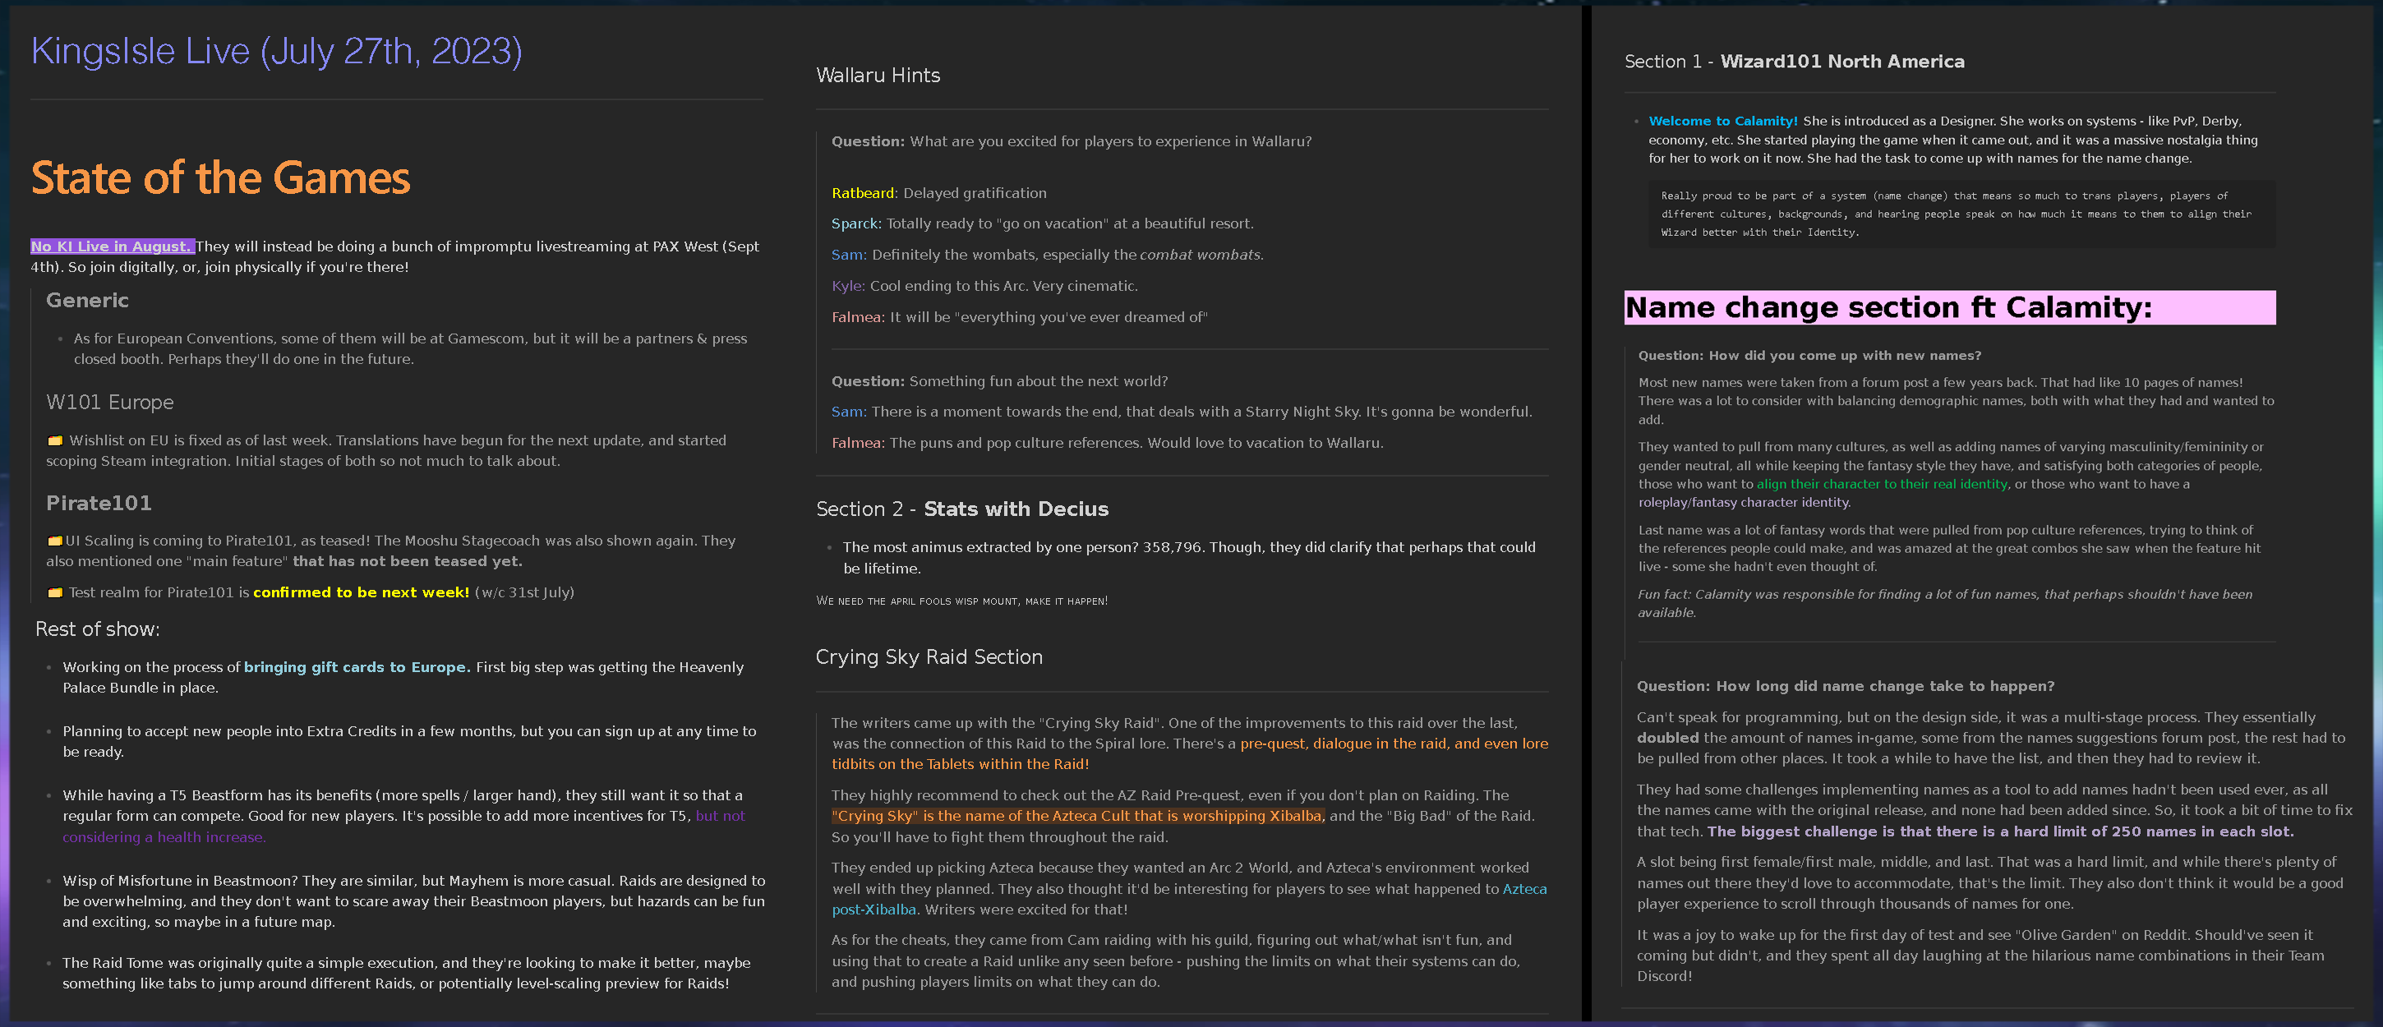Click purple 'but not considering a health increase.'
Viewport: 2383px width, 1027px height.
click(x=404, y=827)
